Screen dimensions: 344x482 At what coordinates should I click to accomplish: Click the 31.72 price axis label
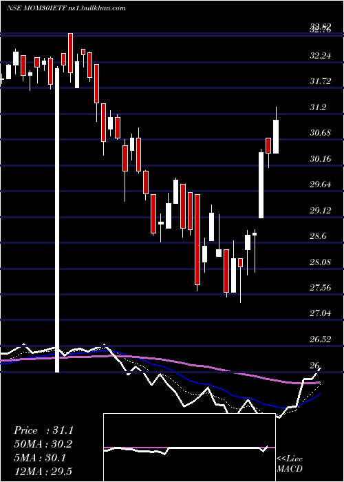point(321,81)
